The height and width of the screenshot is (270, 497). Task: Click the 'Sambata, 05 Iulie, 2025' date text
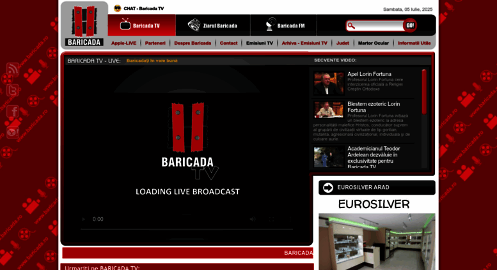click(407, 9)
